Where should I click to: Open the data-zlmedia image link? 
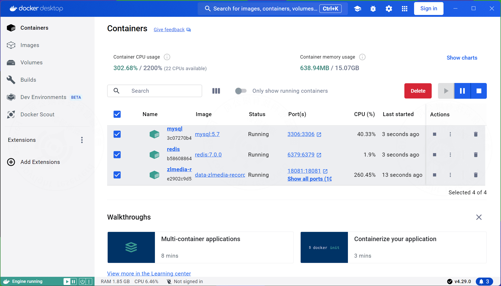pos(220,175)
